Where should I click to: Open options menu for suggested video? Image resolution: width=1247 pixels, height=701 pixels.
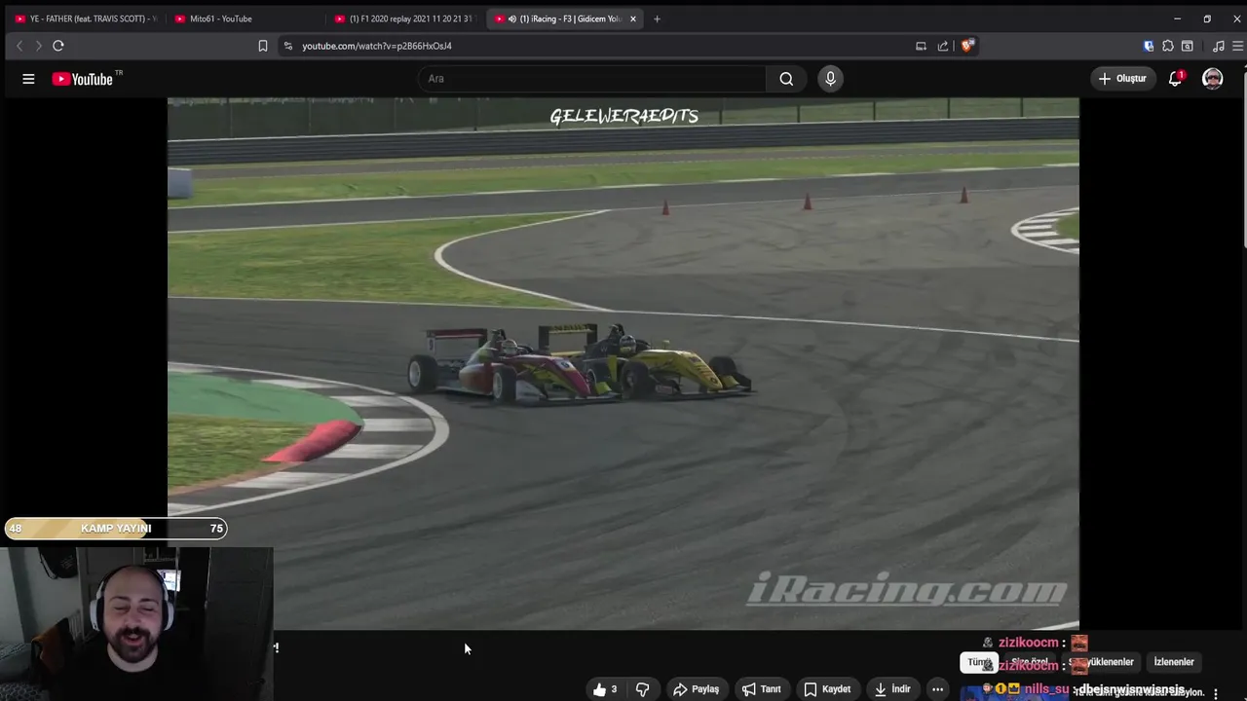tap(1216, 693)
